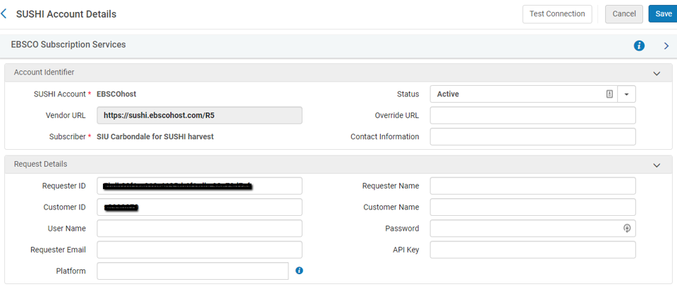
Task: Click the EBSCO Subscription Services heading
Action: tap(68, 44)
